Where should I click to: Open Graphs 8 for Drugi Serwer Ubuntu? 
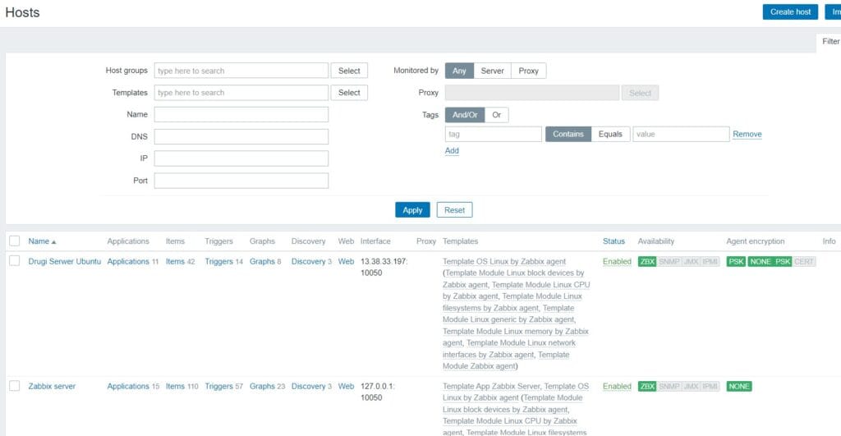tap(262, 261)
